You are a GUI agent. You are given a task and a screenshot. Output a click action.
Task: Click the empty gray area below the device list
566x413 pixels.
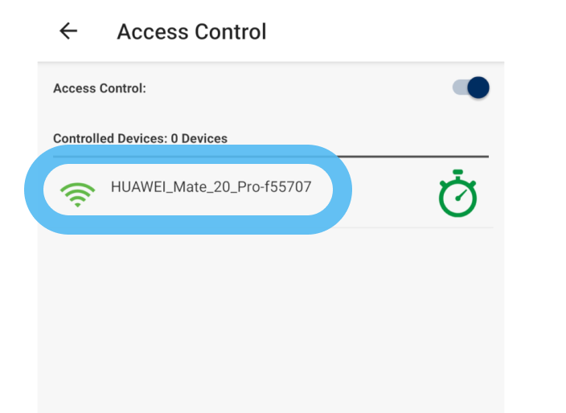click(x=270, y=321)
